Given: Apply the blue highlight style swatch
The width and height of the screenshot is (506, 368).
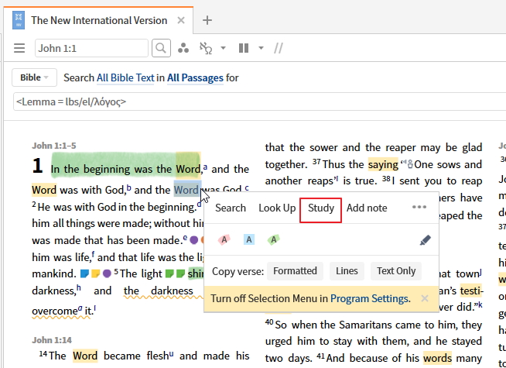Looking at the screenshot, I should click(249, 239).
